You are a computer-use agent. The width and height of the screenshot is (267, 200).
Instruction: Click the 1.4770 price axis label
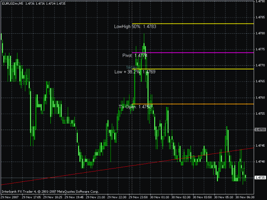click(260, 65)
